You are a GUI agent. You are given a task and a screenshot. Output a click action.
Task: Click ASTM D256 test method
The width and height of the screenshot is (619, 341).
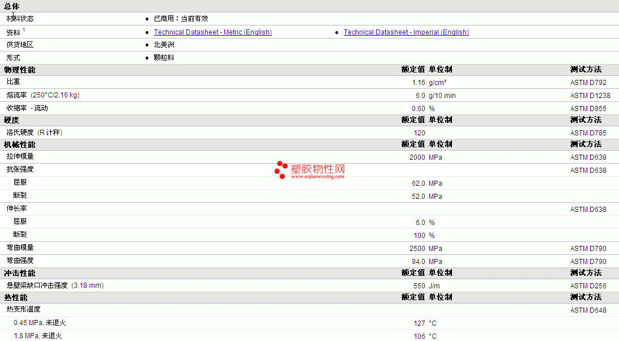588,285
